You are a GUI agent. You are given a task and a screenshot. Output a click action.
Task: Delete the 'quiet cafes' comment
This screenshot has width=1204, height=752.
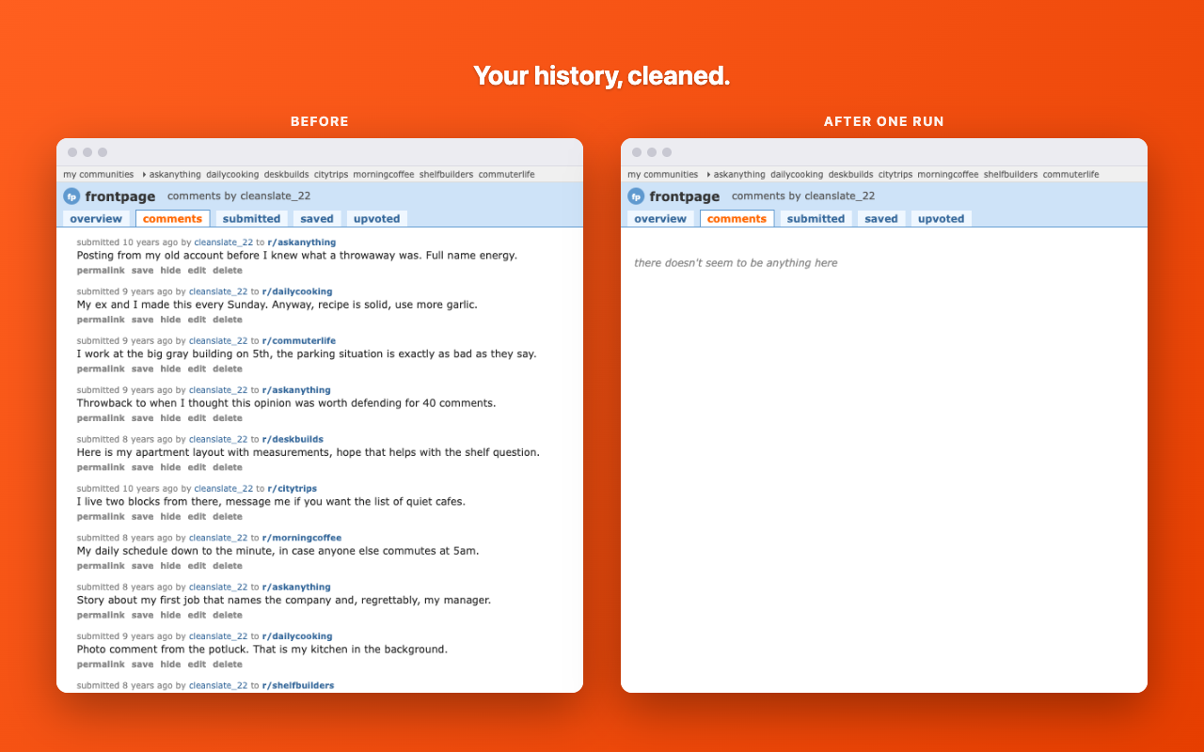(x=228, y=517)
